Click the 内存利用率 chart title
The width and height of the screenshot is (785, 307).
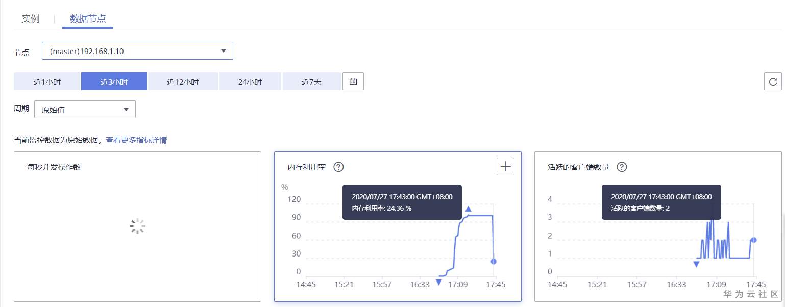click(x=307, y=167)
